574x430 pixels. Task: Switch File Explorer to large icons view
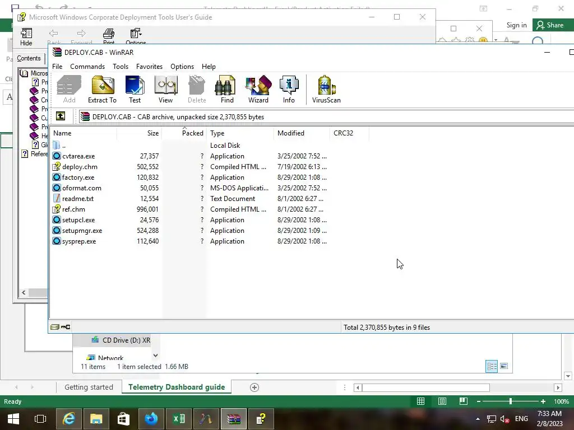coord(504,366)
